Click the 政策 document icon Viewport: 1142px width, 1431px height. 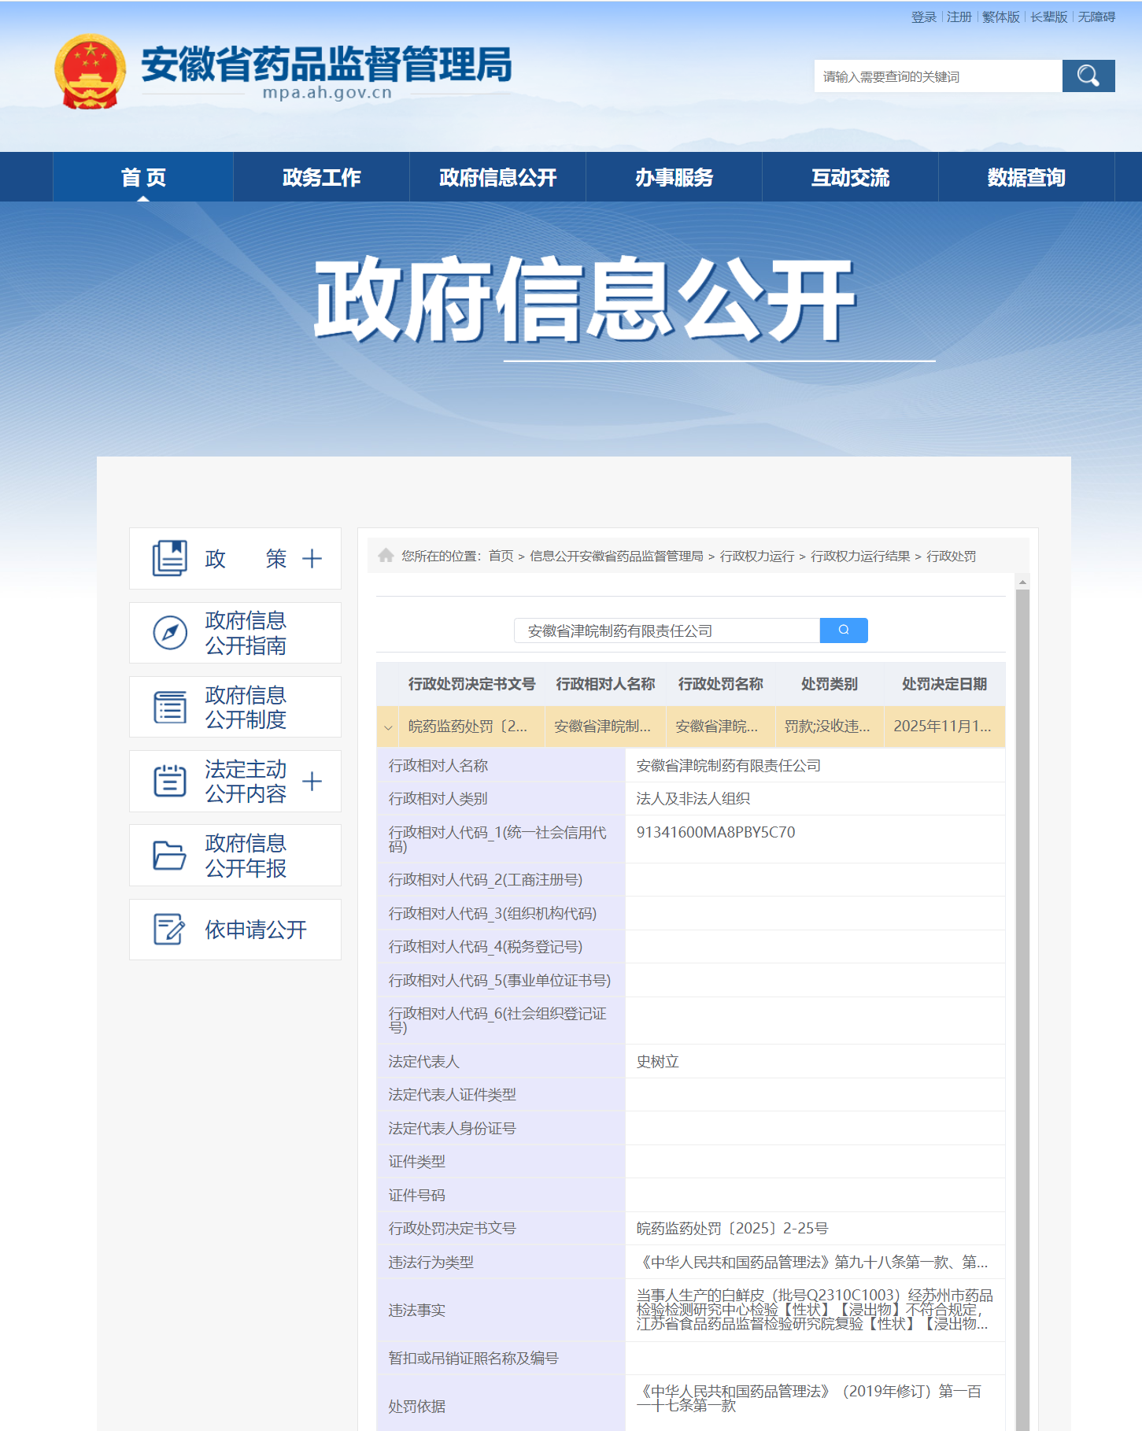(x=169, y=558)
